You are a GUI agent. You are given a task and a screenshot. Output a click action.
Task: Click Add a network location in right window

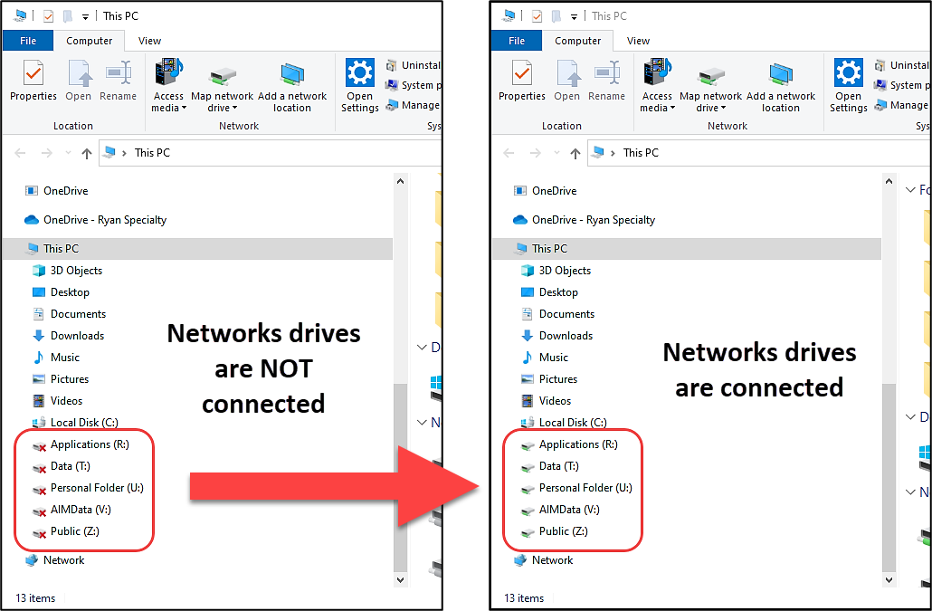780,84
